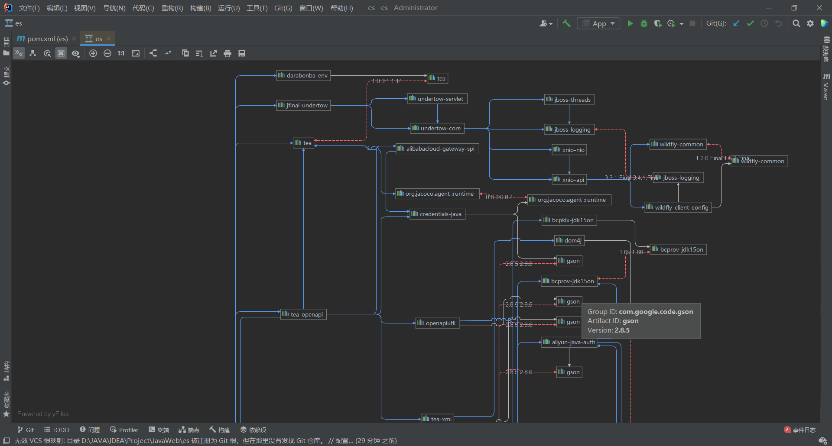Open the 重构(R) menu
This screenshot has width=832, height=446.
click(172, 8)
